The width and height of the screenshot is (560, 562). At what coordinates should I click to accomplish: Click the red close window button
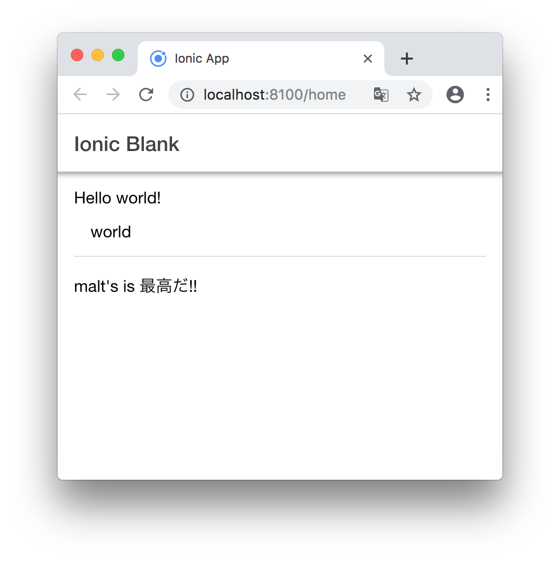pyautogui.click(x=77, y=55)
